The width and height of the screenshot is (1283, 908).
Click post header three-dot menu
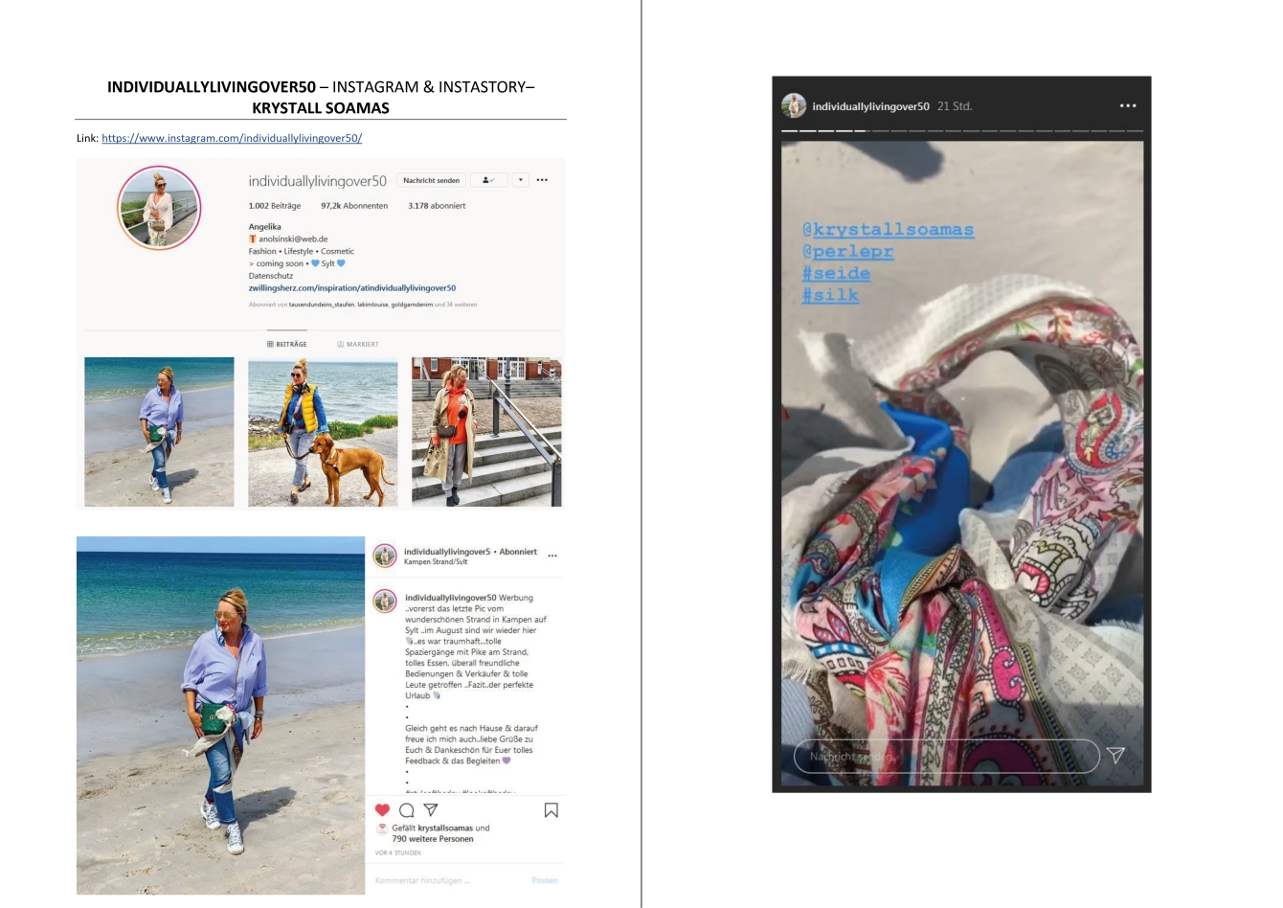coord(552,556)
